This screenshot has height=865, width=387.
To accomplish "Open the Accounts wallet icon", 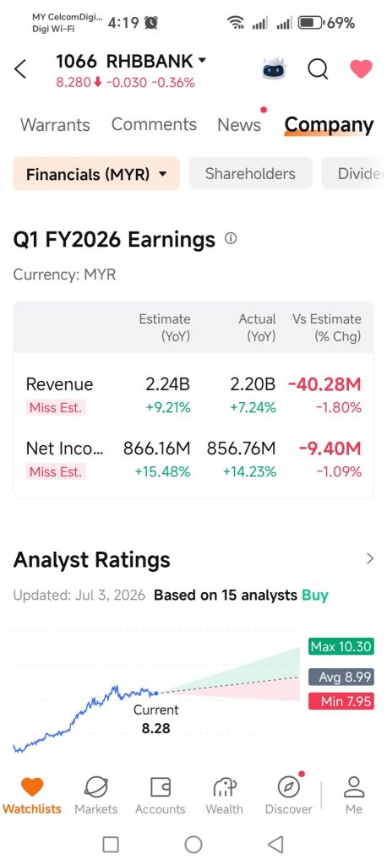I will click(160, 787).
